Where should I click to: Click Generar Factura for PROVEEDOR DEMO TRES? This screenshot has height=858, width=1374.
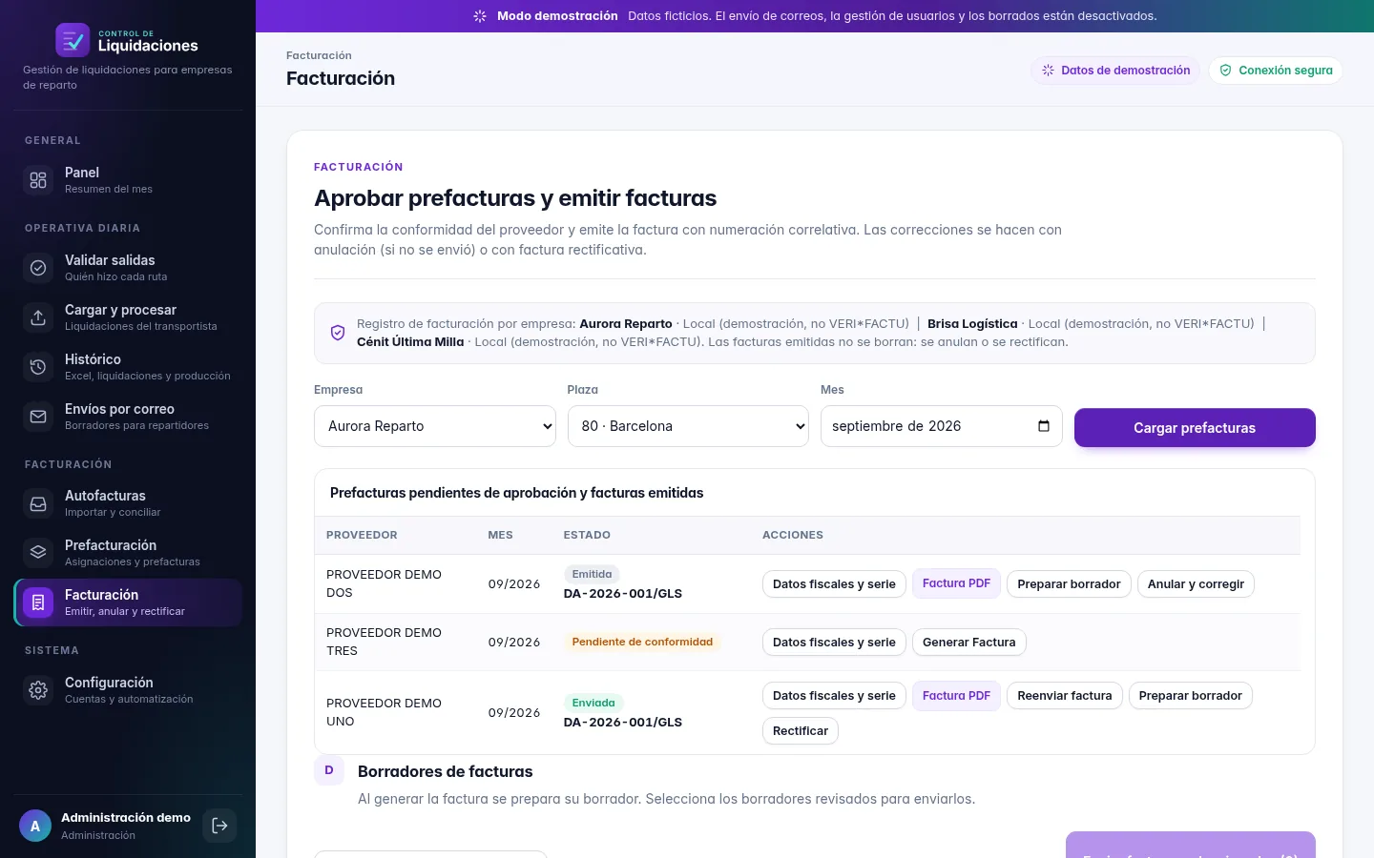point(969,643)
